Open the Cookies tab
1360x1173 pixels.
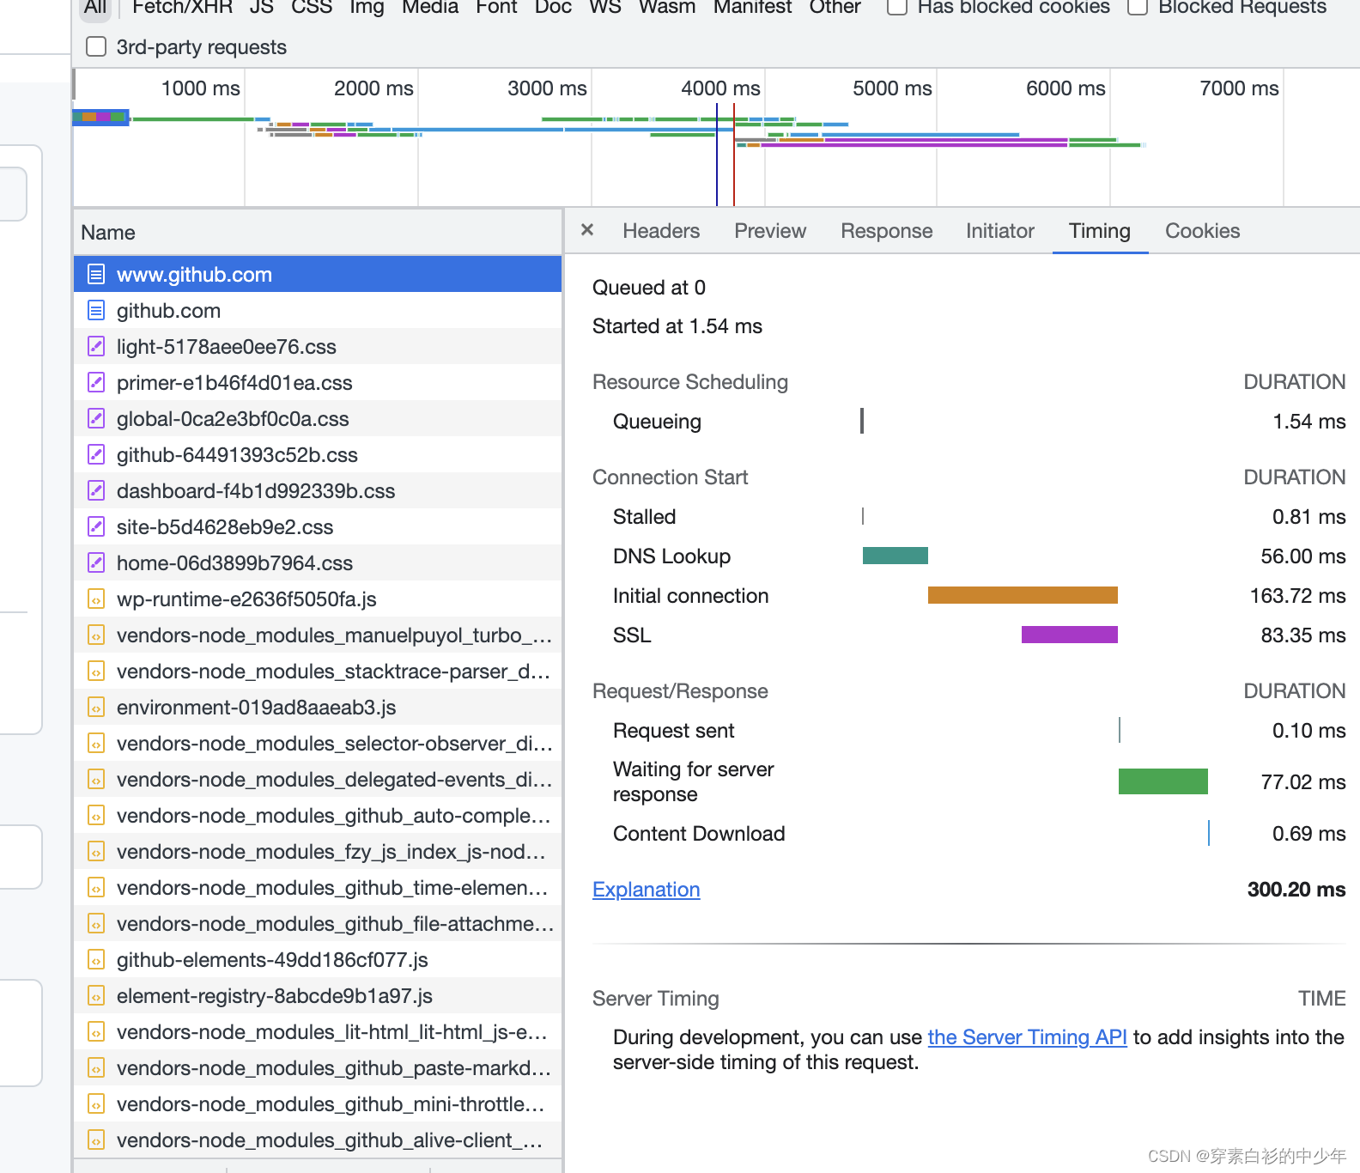1202,231
